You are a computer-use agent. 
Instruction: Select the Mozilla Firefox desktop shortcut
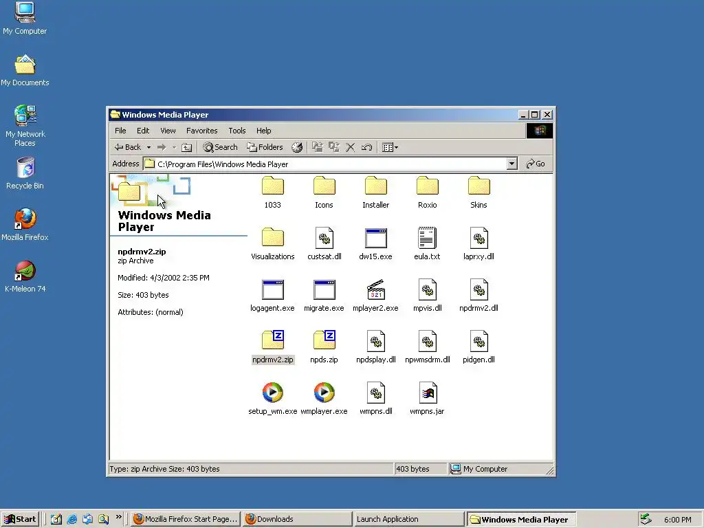tap(25, 225)
